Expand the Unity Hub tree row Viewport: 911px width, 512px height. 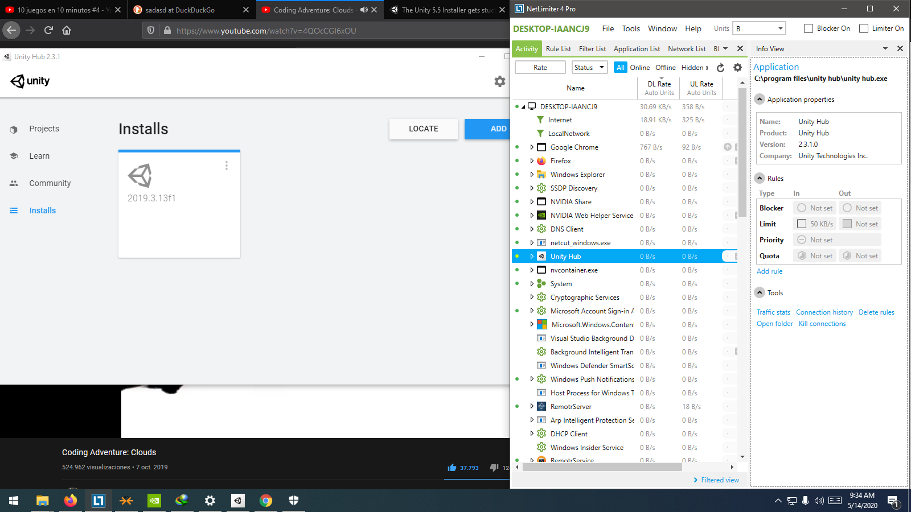pyautogui.click(x=532, y=257)
